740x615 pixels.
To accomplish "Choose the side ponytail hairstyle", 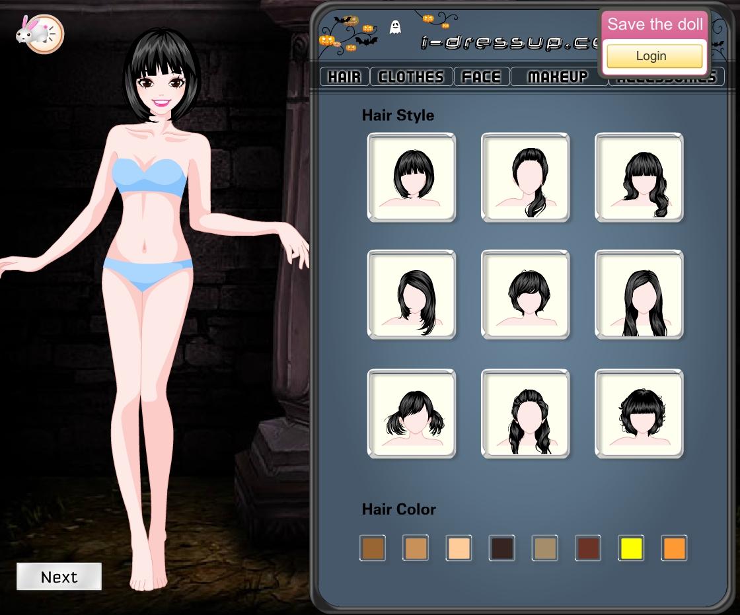I will [x=525, y=177].
